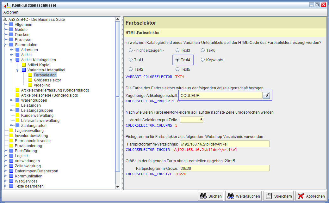Click the yellow icon beside Größenselektor
Viewport: 329px width, 203px height.
tap(30, 80)
